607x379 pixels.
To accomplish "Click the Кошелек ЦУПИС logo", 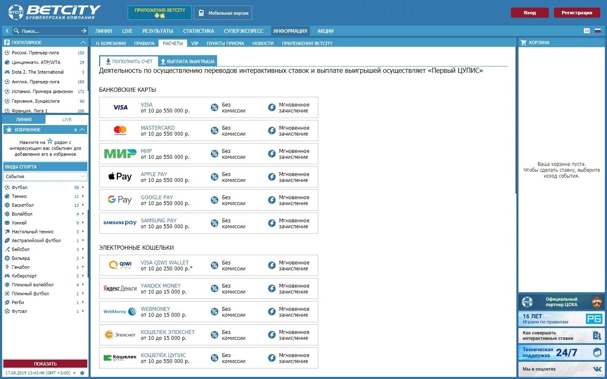I will click(120, 358).
